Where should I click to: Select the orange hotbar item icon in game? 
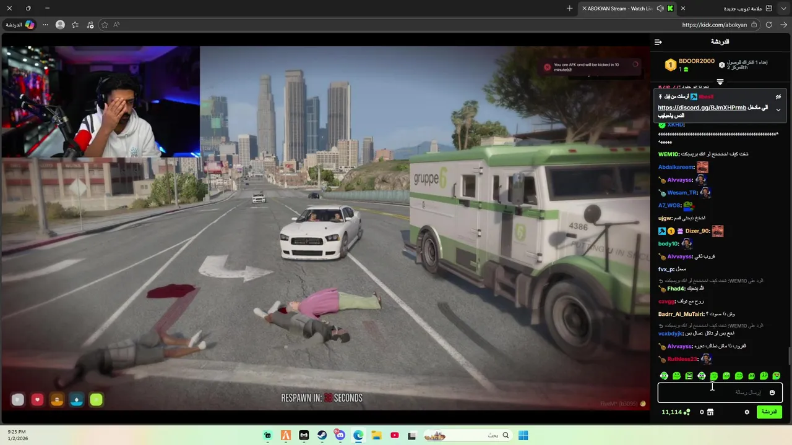tap(57, 400)
